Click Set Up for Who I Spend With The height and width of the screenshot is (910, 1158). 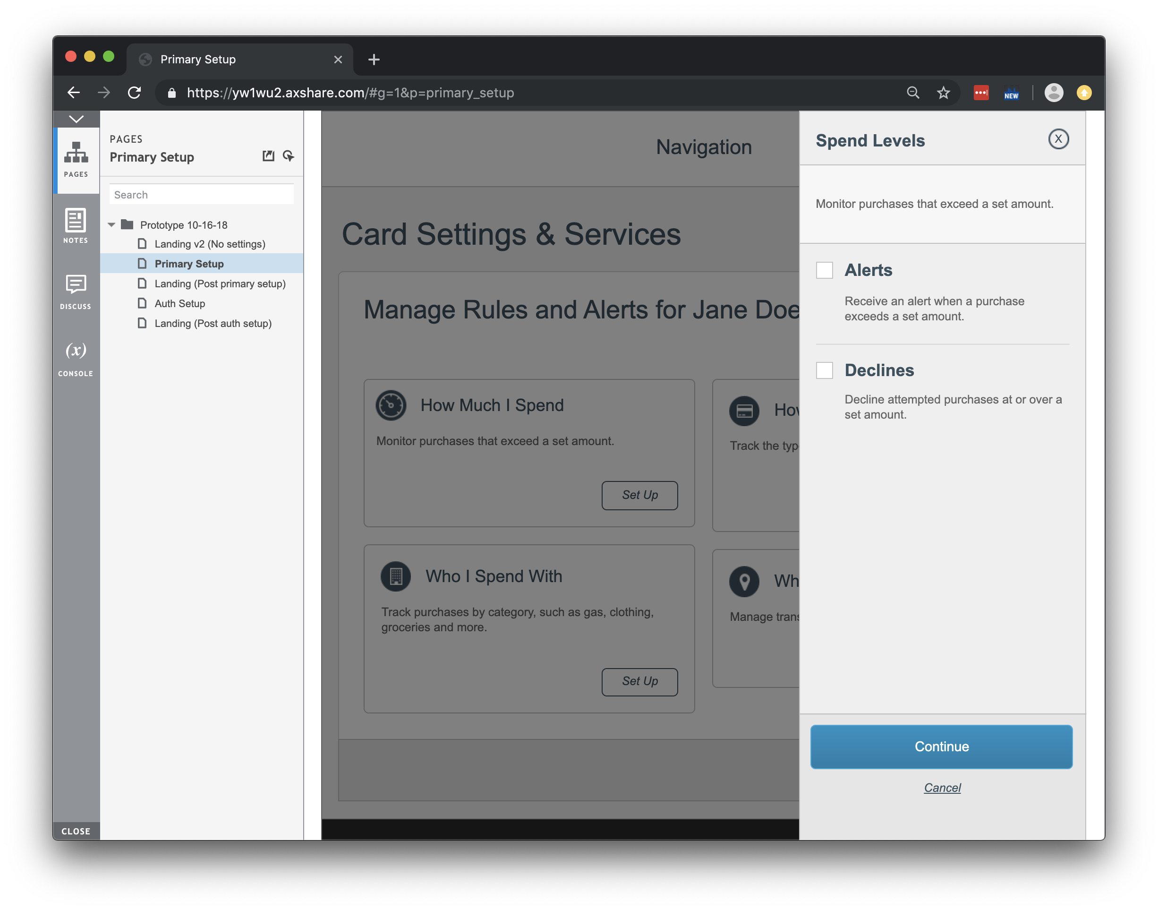click(x=639, y=681)
